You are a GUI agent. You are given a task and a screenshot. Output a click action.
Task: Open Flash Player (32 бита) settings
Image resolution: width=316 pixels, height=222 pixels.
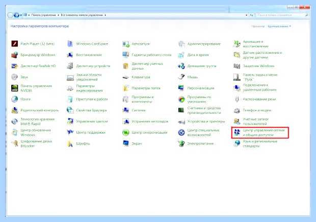click(x=33, y=44)
